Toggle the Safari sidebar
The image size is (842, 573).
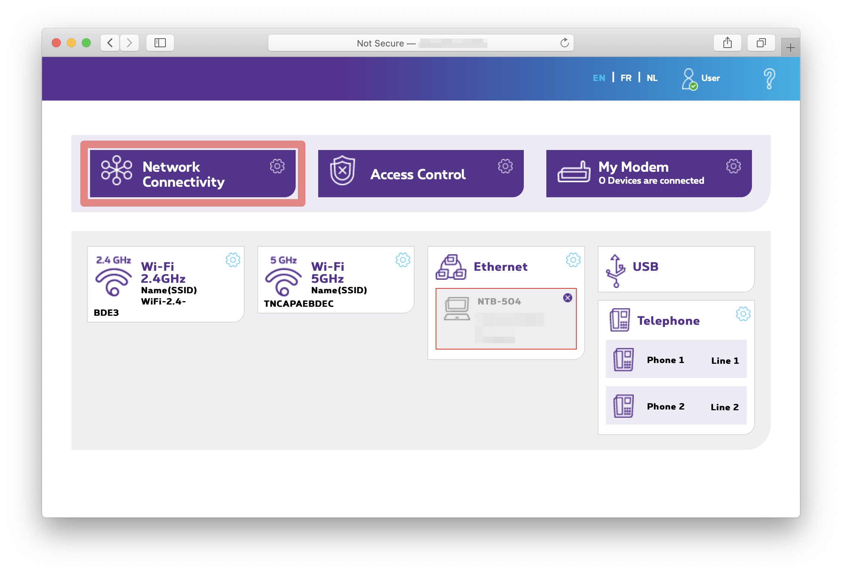click(x=160, y=43)
